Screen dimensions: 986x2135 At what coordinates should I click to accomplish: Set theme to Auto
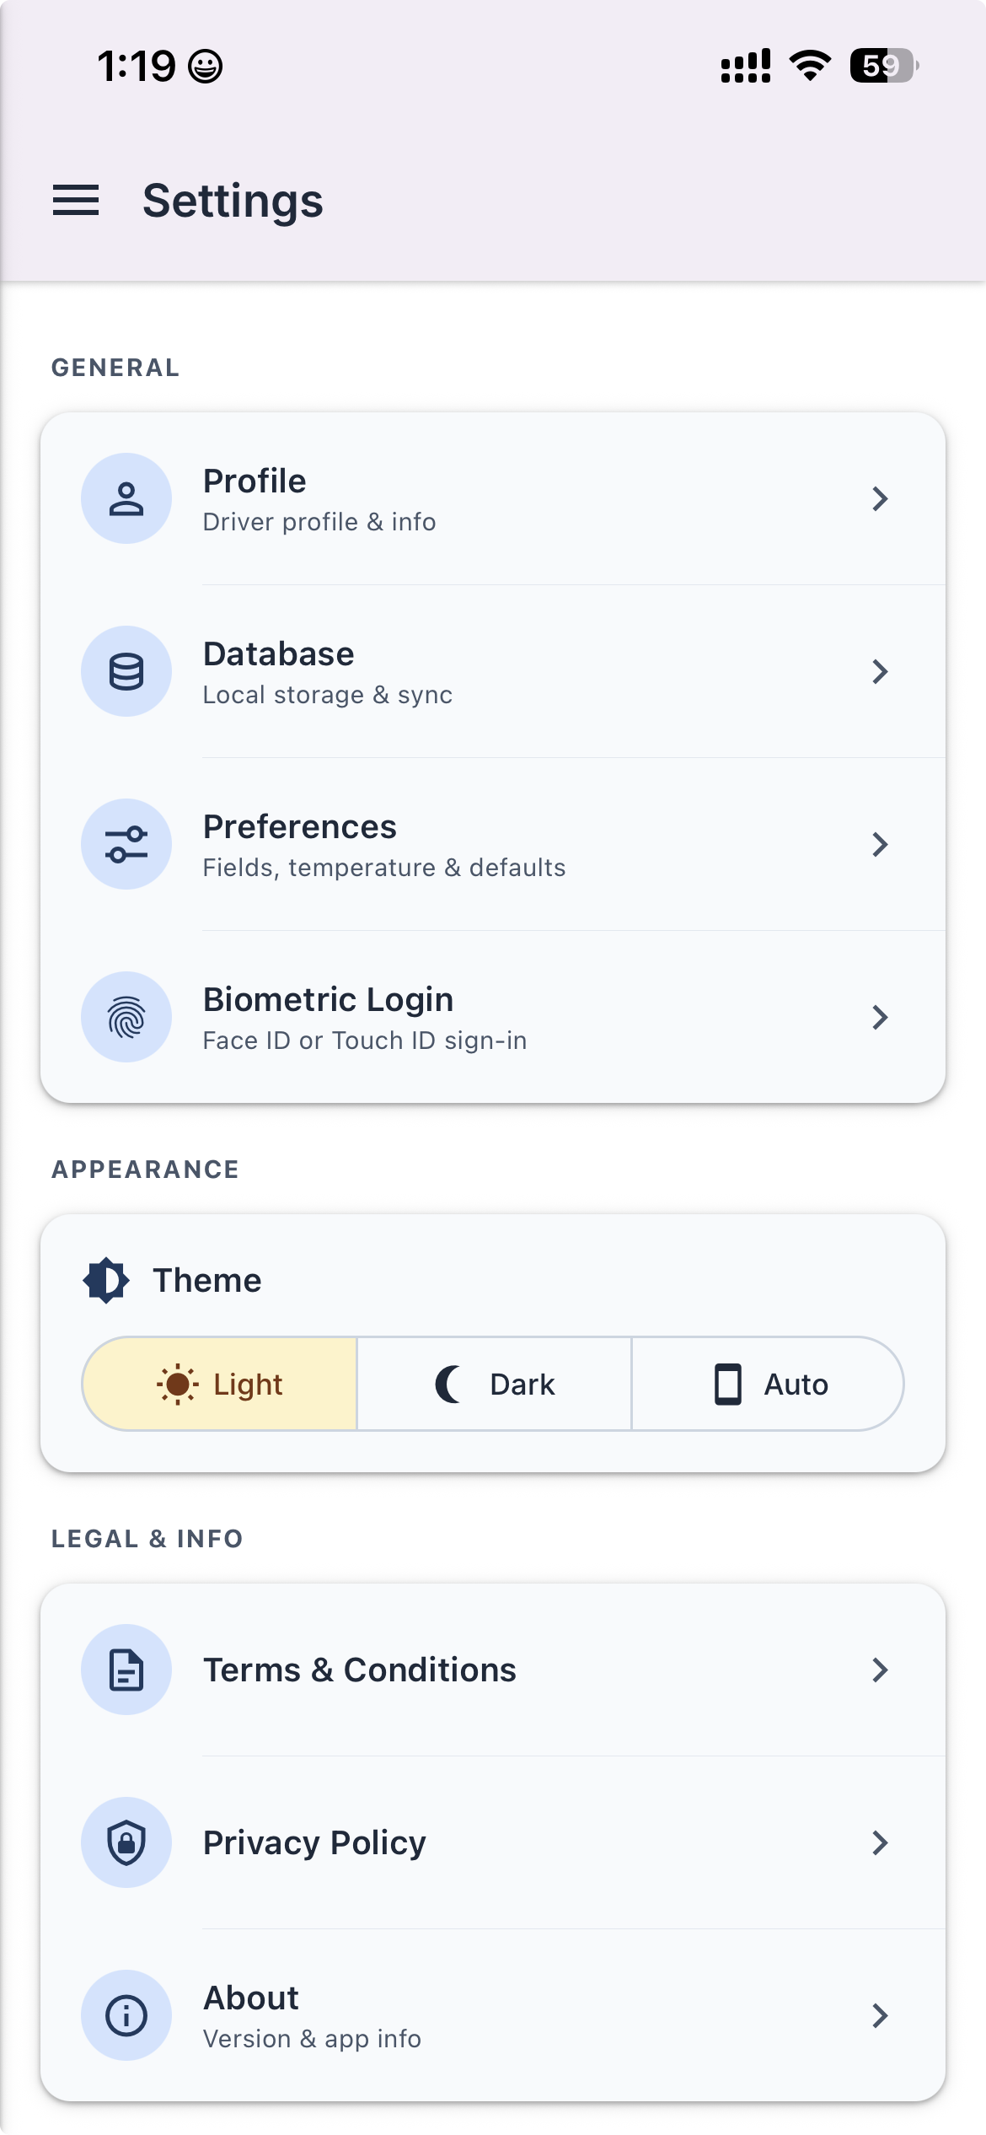[768, 1384]
